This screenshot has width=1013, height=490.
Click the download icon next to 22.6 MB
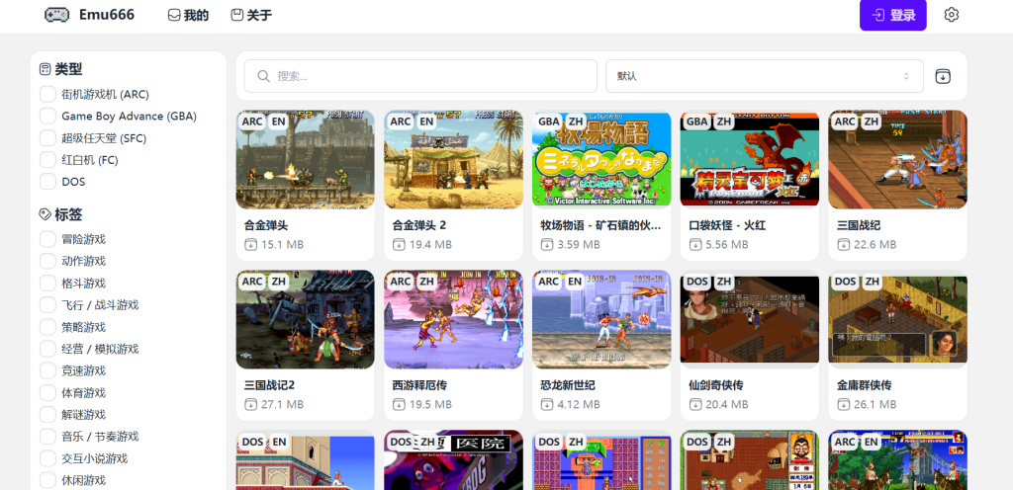click(x=843, y=245)
